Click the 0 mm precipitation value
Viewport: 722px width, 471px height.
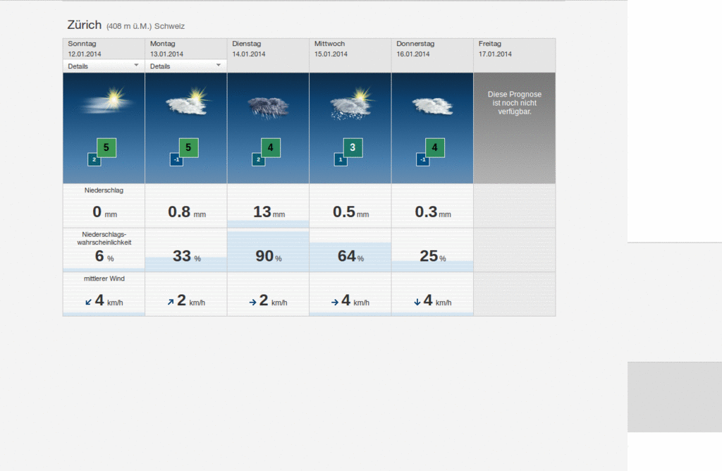104,212
